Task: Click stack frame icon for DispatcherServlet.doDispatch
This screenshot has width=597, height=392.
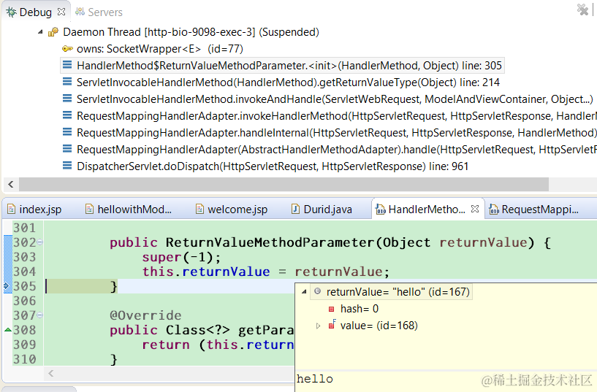Action: 67,166
